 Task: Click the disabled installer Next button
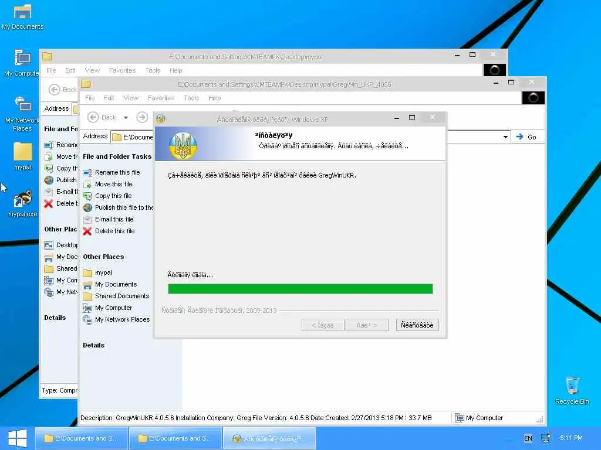click(x=367, y=325)
